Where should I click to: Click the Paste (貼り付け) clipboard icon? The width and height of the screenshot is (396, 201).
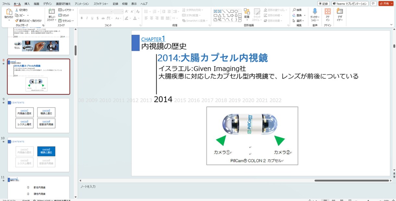point(9,12)
